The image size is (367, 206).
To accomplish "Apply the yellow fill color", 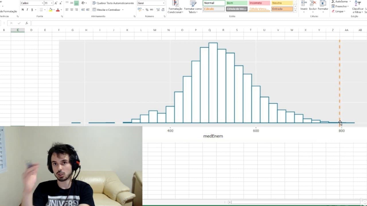I will 50,10.
